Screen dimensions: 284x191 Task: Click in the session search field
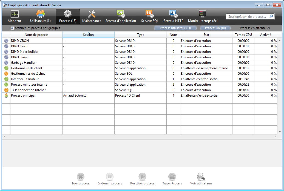coord(247,17)
